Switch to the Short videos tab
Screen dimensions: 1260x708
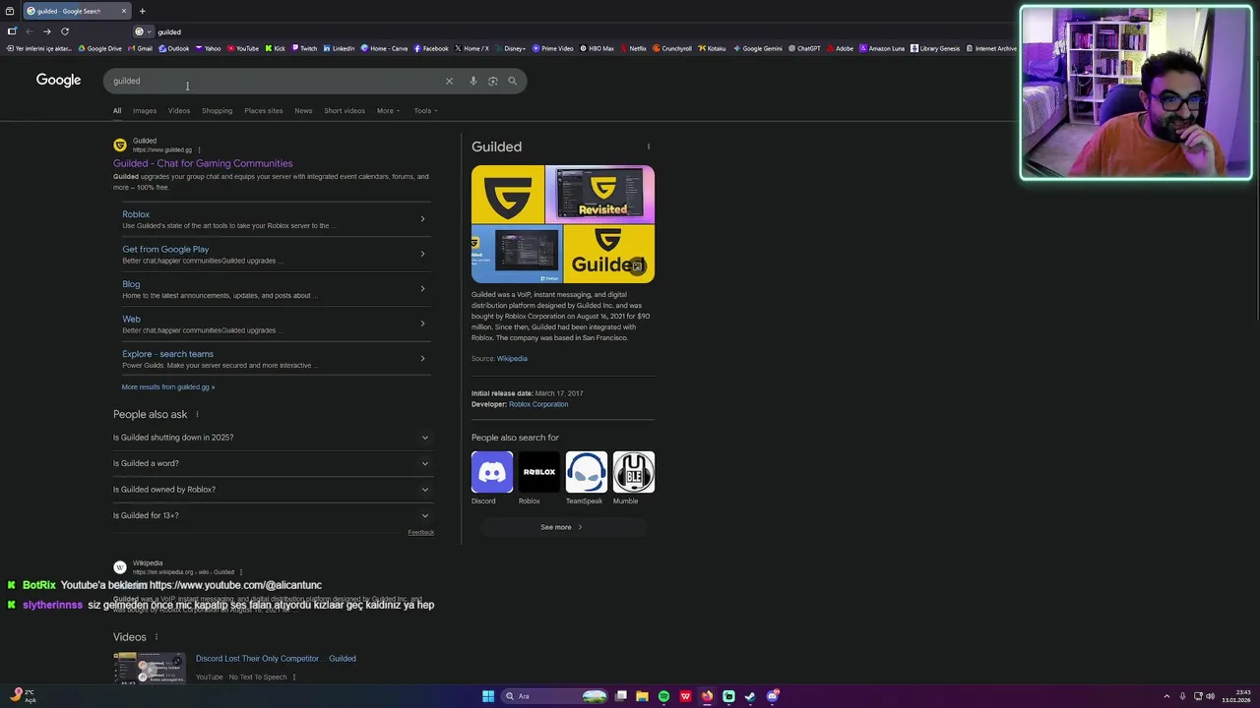[x=345, y=110]
